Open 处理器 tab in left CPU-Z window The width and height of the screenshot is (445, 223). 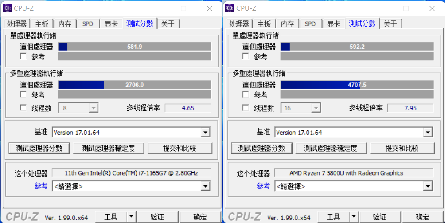click(17, 24)
